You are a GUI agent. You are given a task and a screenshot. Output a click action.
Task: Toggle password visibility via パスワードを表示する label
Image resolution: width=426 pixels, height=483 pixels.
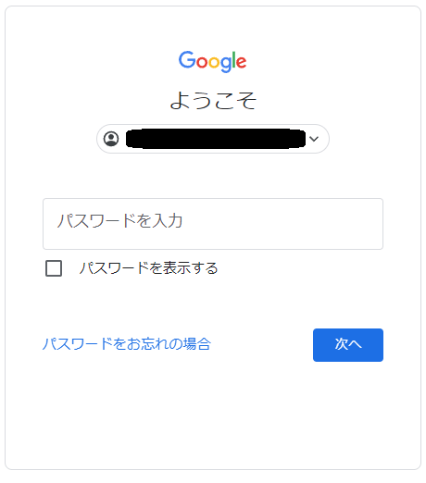coord(148,268)
